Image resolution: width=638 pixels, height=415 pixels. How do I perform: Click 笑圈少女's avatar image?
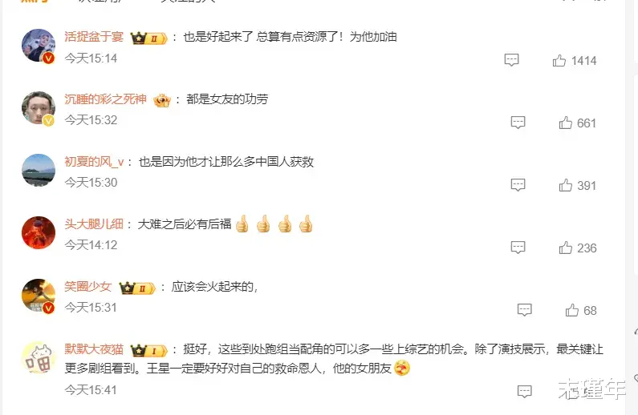point(39,296)
